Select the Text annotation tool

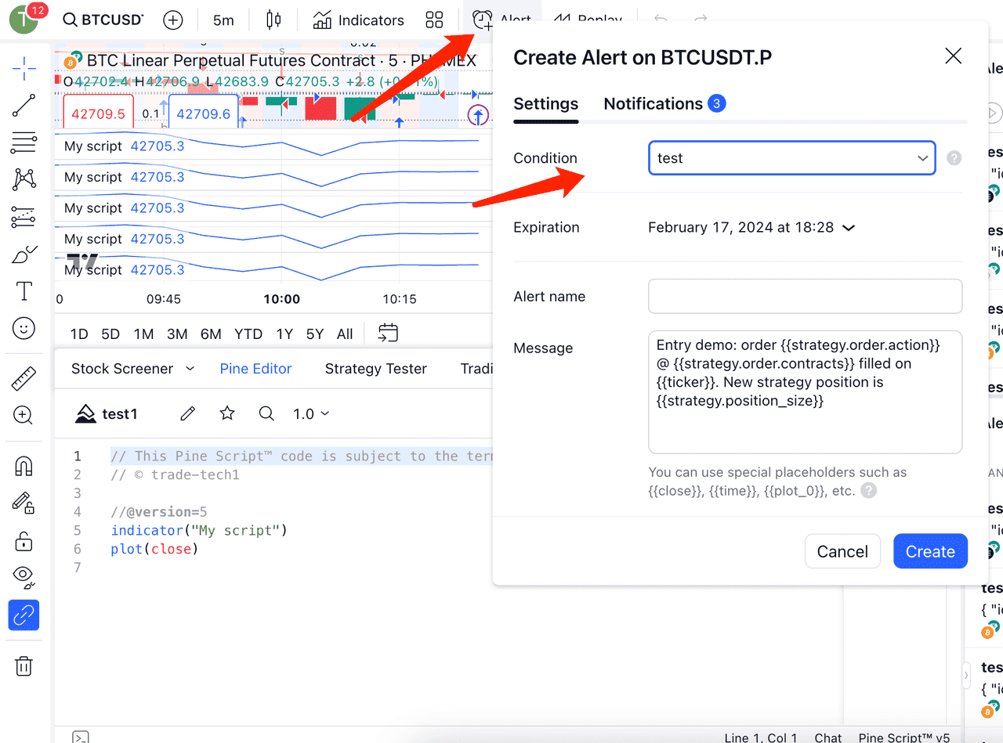tap(24, 291)
